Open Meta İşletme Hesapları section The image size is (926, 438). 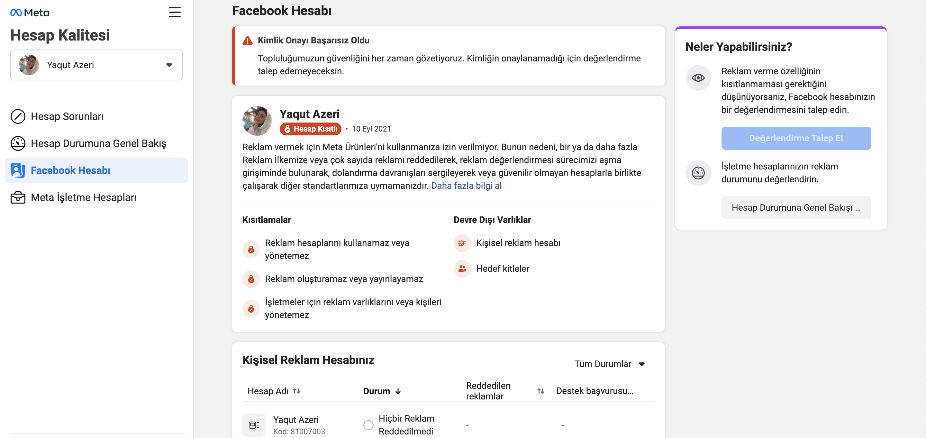point(96,197)
